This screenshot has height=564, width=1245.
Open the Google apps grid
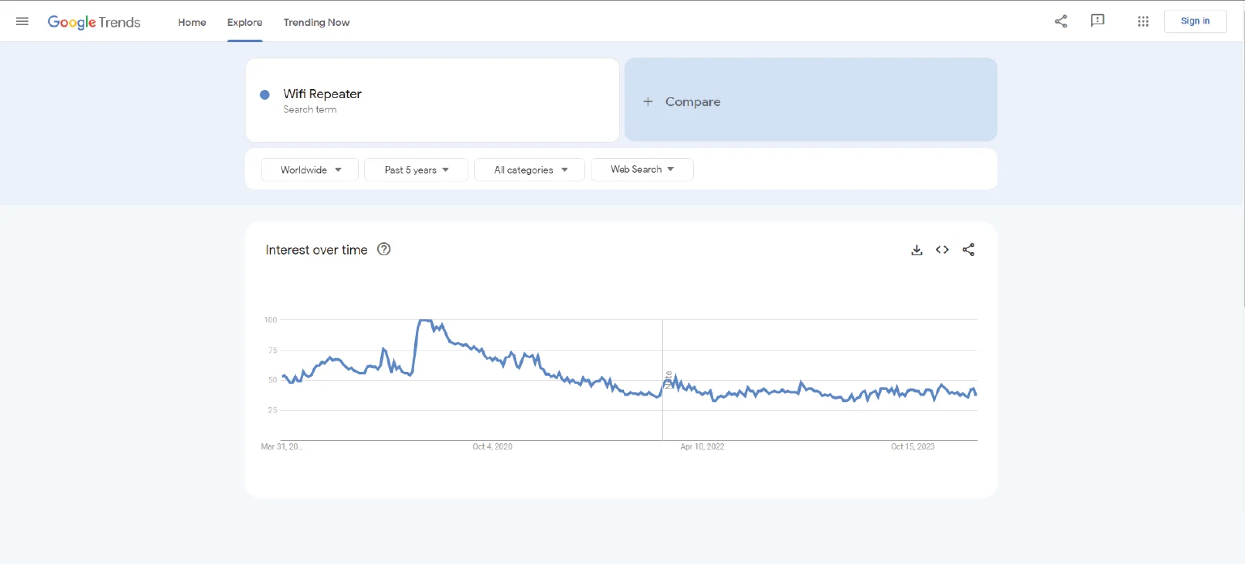1143,21
